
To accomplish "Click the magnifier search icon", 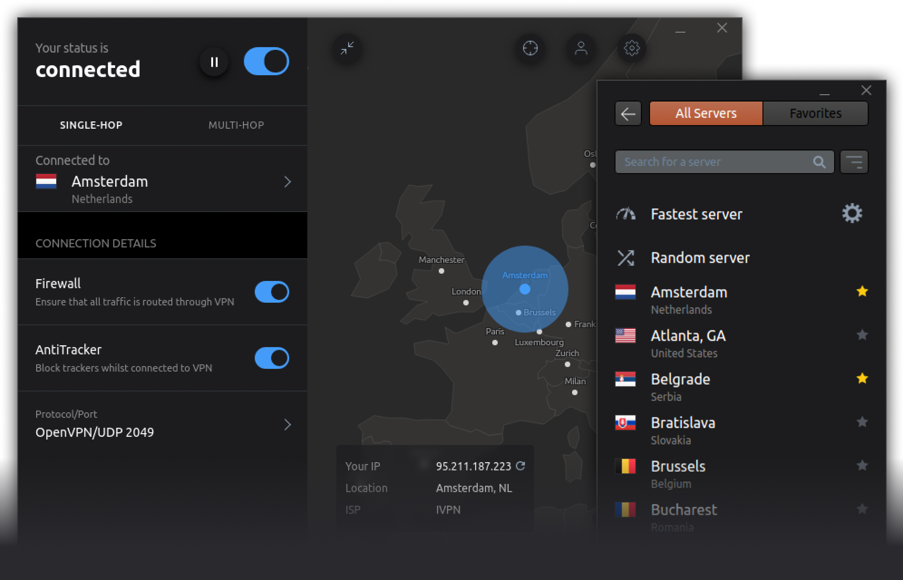I will click(819, 162).
